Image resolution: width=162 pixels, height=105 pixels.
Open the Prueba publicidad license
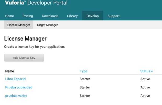[19, 87]
